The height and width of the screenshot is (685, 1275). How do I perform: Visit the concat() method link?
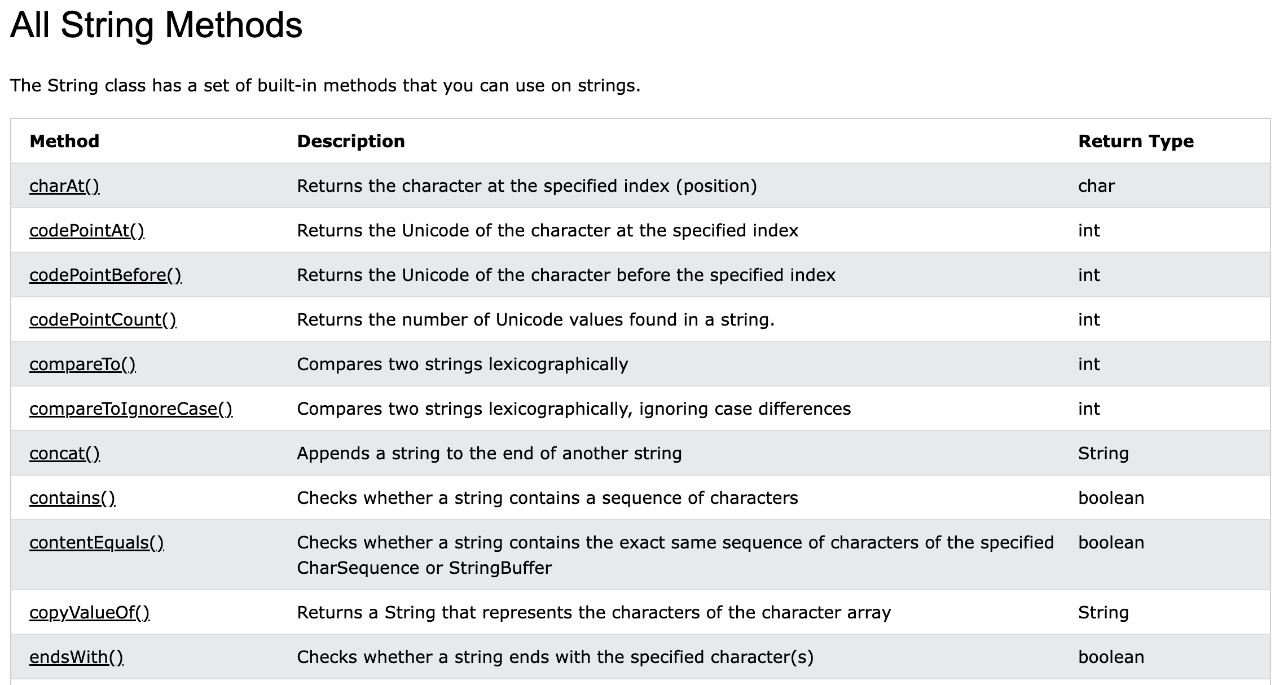64,453
